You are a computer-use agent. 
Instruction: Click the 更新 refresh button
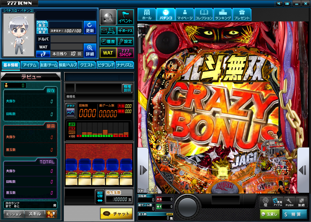pyautogui.click(x=90, y=28)
